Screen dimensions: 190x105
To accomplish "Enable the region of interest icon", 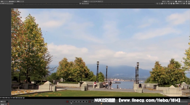I will (157, 4).
